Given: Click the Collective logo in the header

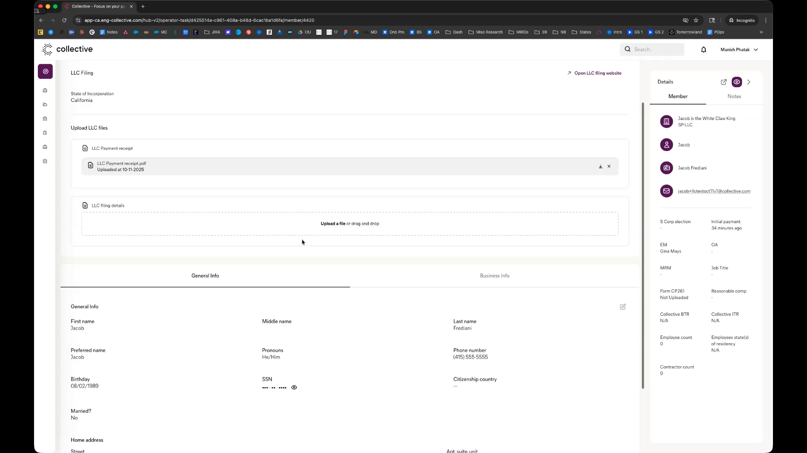Looking at the screenshot, I should [67, 49].
